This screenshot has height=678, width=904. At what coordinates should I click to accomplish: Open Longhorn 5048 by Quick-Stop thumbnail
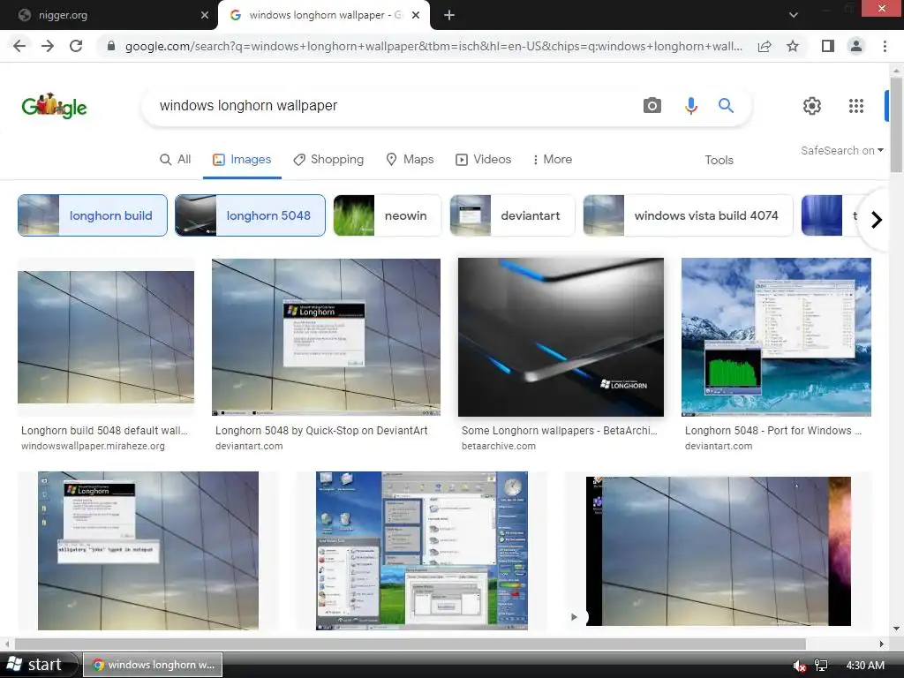coord(327,337)
